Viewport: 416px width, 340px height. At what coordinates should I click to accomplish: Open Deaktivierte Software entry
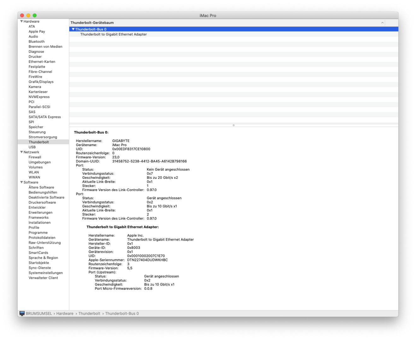(46, 197)
